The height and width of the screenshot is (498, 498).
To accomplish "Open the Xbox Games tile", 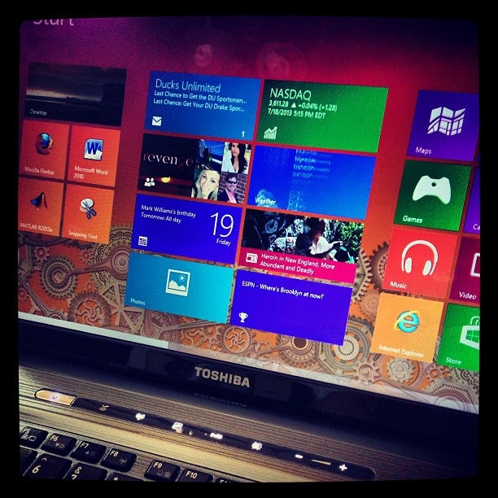I will 431,194.
